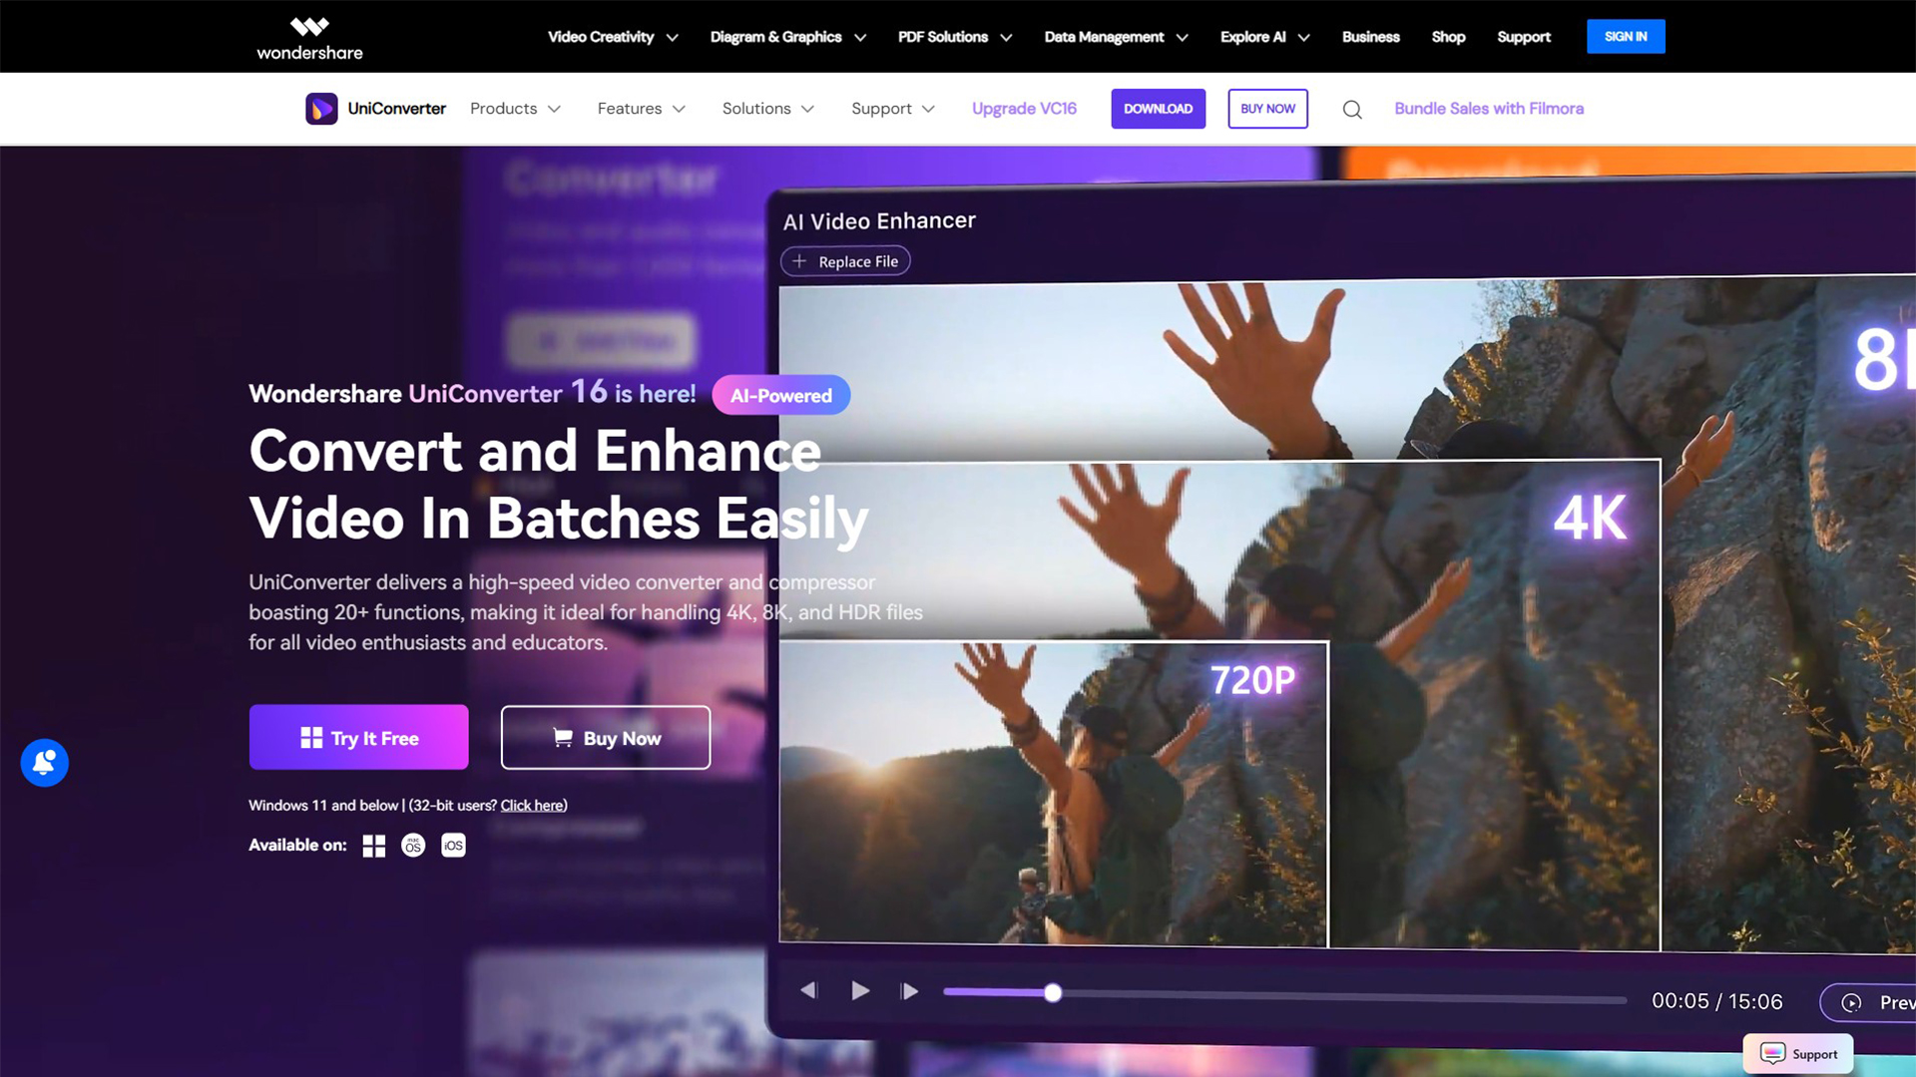Click the play button in the video player
This screenshot has height=1077, width=1916.
tap(860, 991)
